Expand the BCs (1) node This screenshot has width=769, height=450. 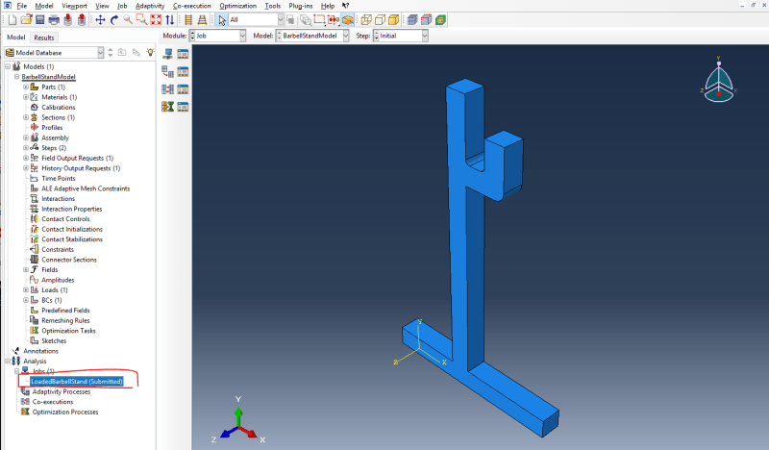click(26, 300)
